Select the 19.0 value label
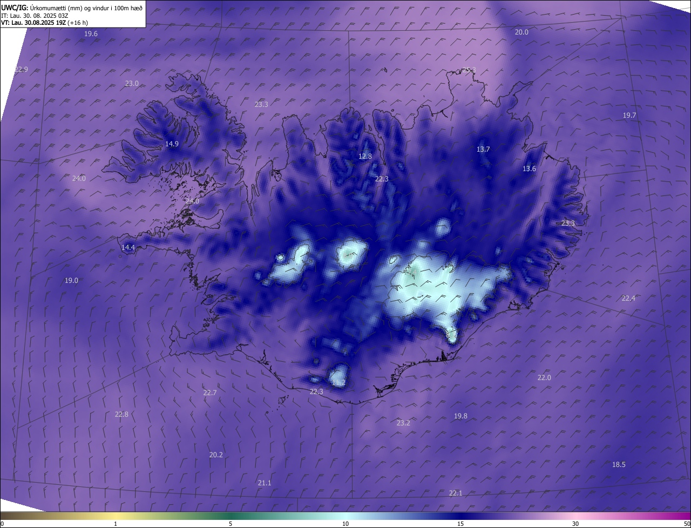 click(x=71, y=281)
